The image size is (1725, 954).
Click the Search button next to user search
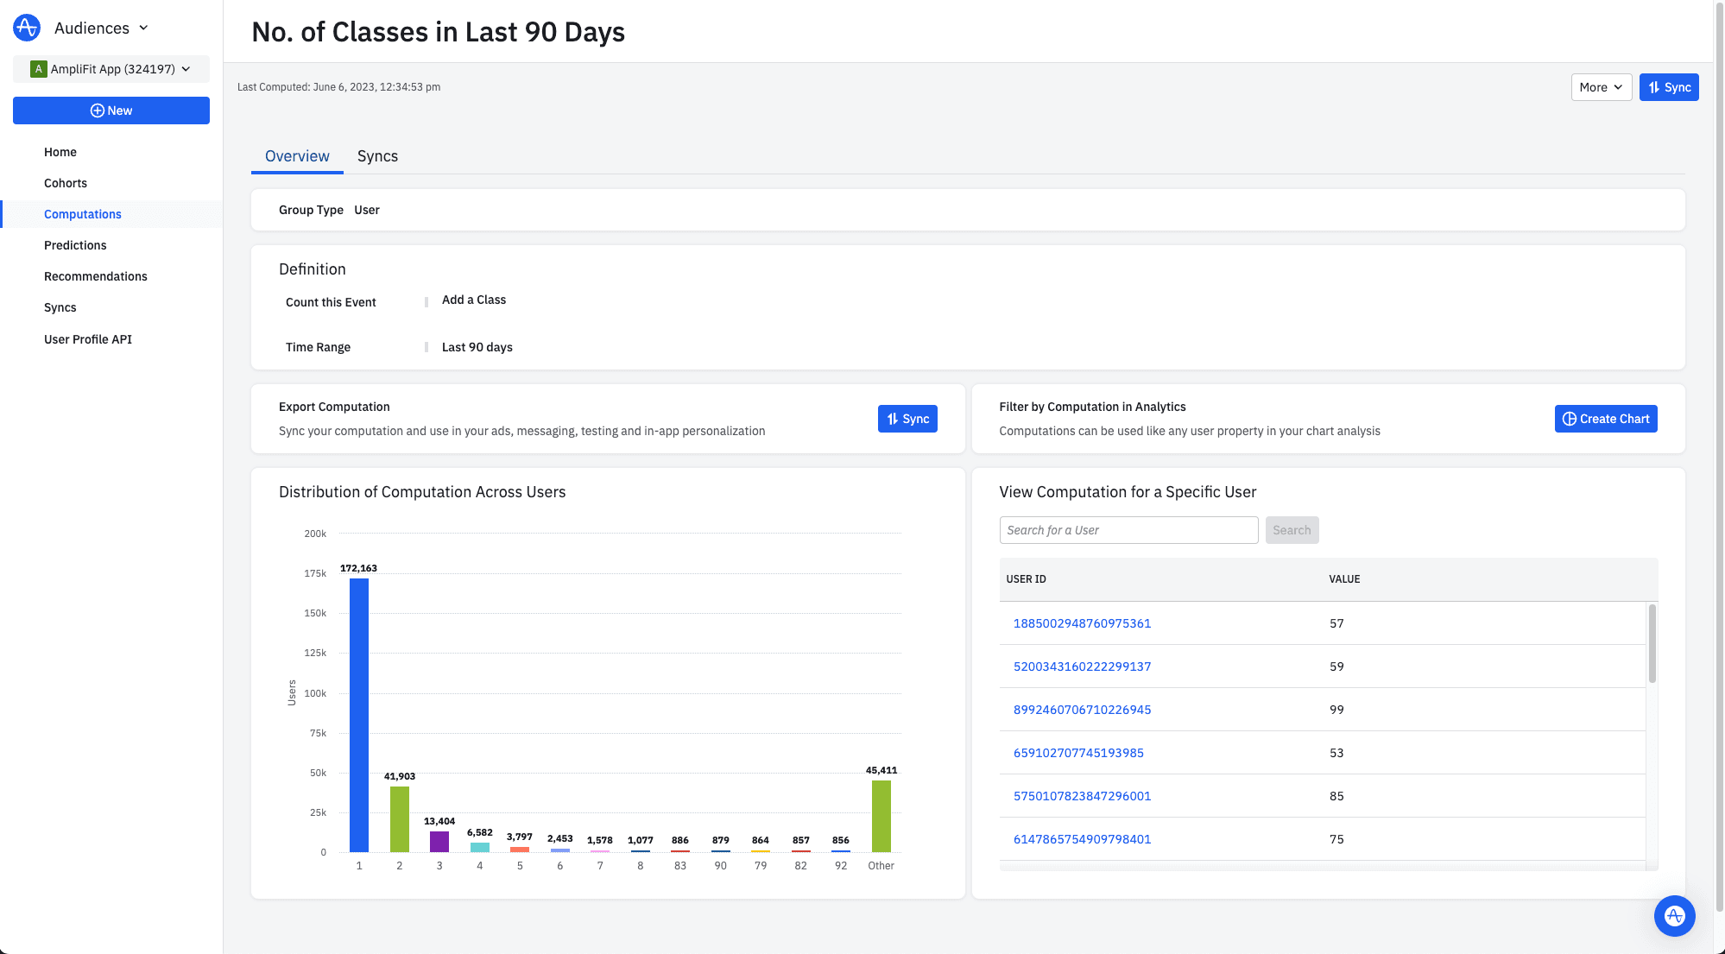click(1292, 529)
